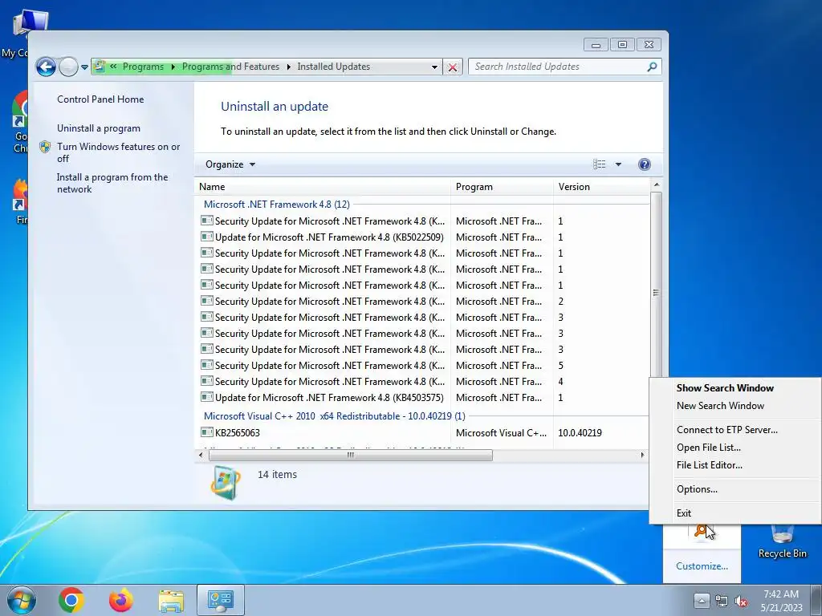Screen dimensions: 822x616
Task: Open Turn Windows features on or off
Action: coord(119,152)
